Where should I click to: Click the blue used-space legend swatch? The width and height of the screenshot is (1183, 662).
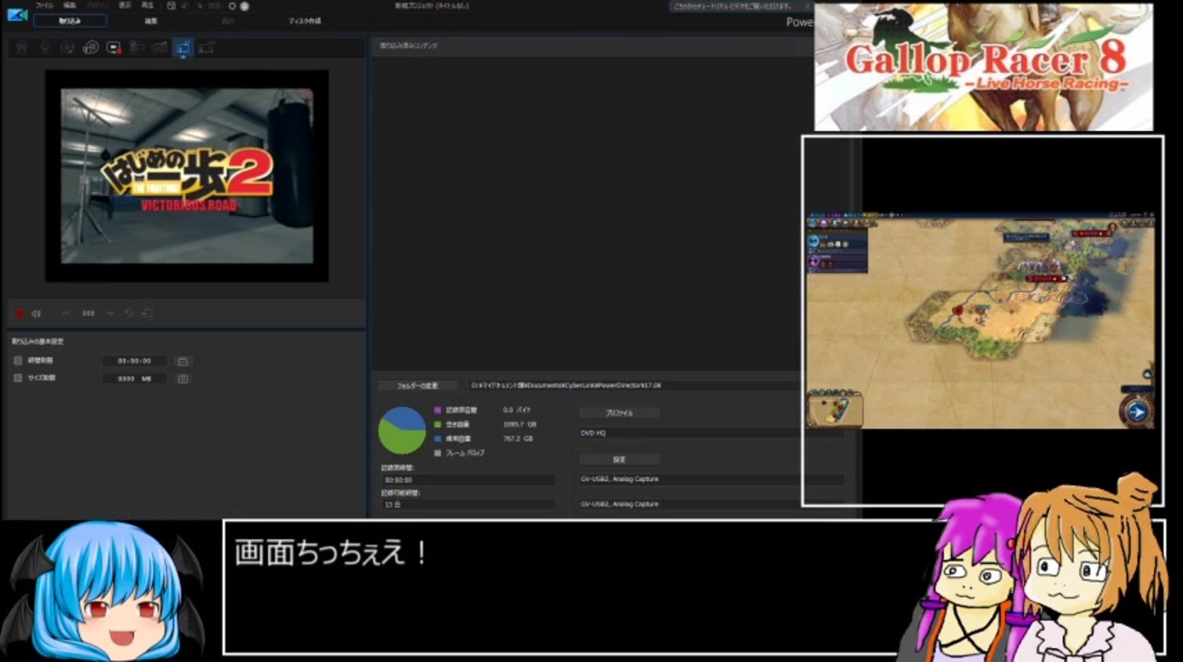click(437, 439)
